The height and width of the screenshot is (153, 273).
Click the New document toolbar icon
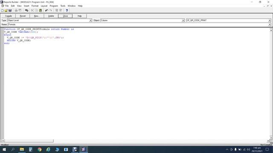tap(2, 10)
